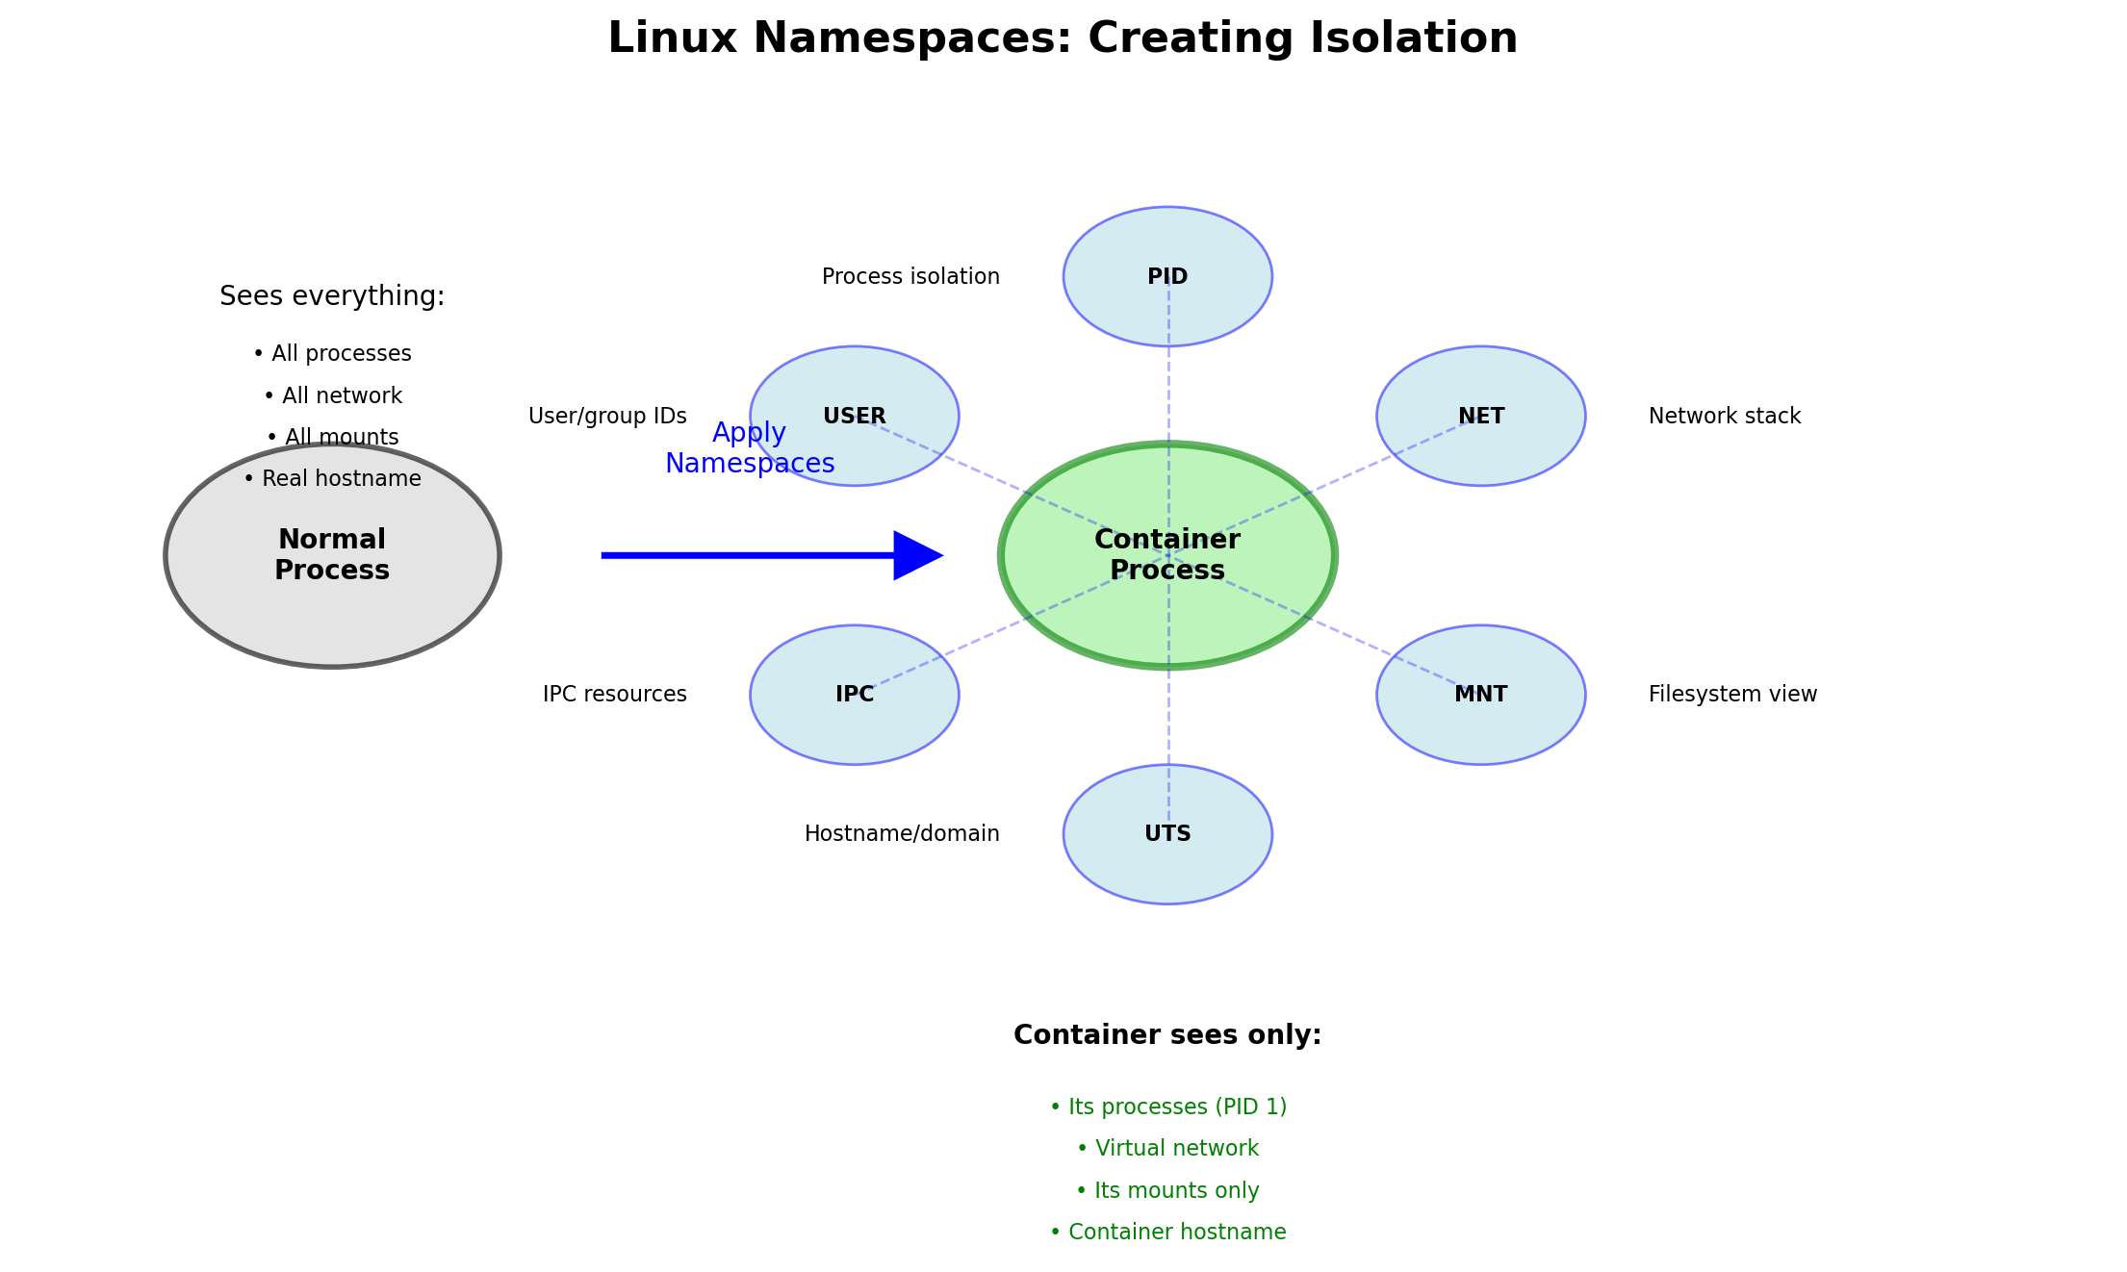
Task: Select the Process isolation label
Action: 910,277
